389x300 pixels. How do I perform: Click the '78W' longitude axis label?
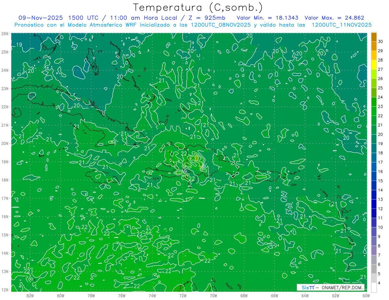click(x=91, y=295)
